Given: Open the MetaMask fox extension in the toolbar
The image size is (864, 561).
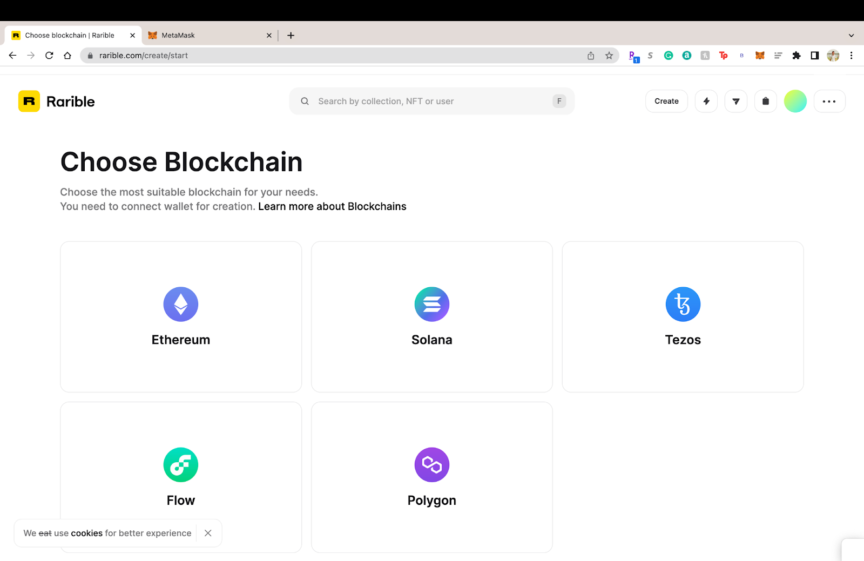Looking at the screenshot, I should click(x=760, y=56).
